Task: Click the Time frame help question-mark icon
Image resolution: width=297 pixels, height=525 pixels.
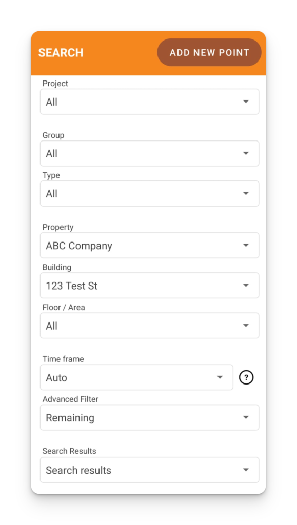Action: tap(246, 377)
